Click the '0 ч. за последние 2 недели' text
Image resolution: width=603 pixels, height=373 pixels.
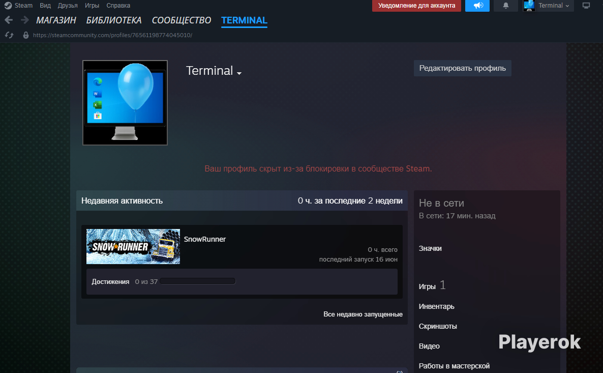(350, 200)
